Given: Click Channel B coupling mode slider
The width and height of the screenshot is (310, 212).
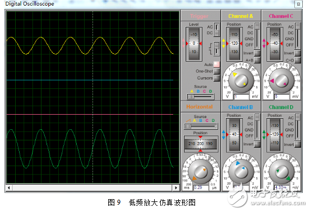Looking at the screenshot, I should 257,127.
